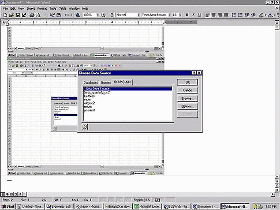
Task: Click Cancel in Choose Data Source dialog
Action: (x=188, y=90)
